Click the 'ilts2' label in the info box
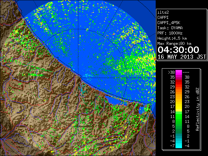Screen dimensions: 208x156 coord(163,12)
